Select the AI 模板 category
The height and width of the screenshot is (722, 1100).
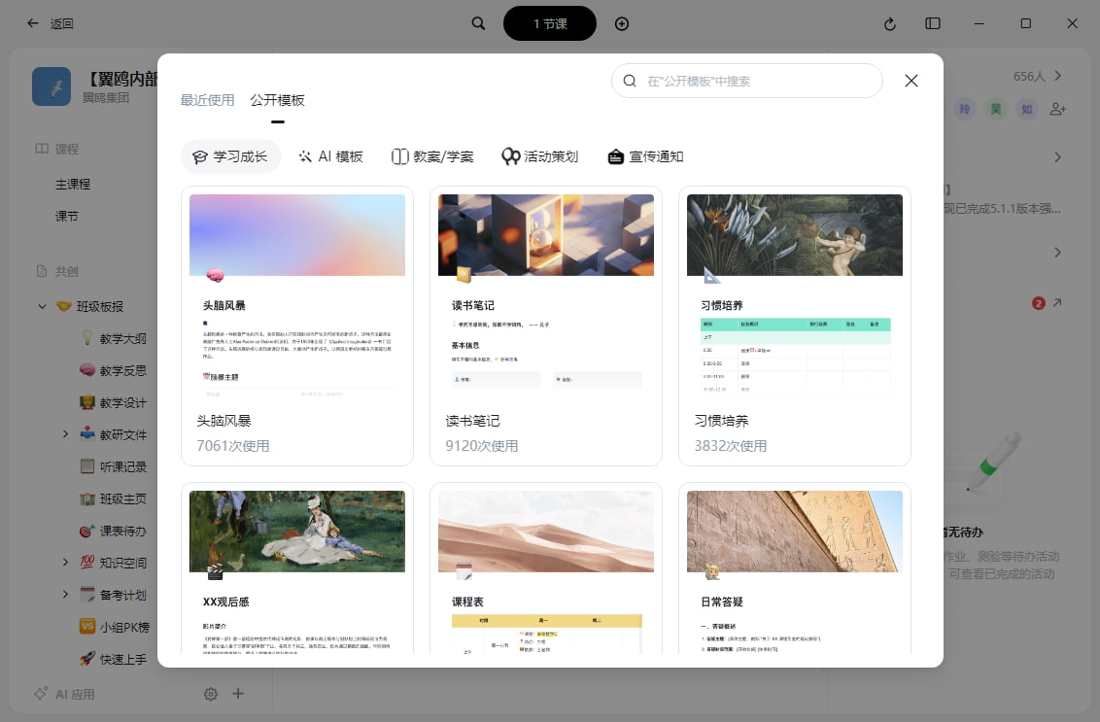click(x=330, y=156)
